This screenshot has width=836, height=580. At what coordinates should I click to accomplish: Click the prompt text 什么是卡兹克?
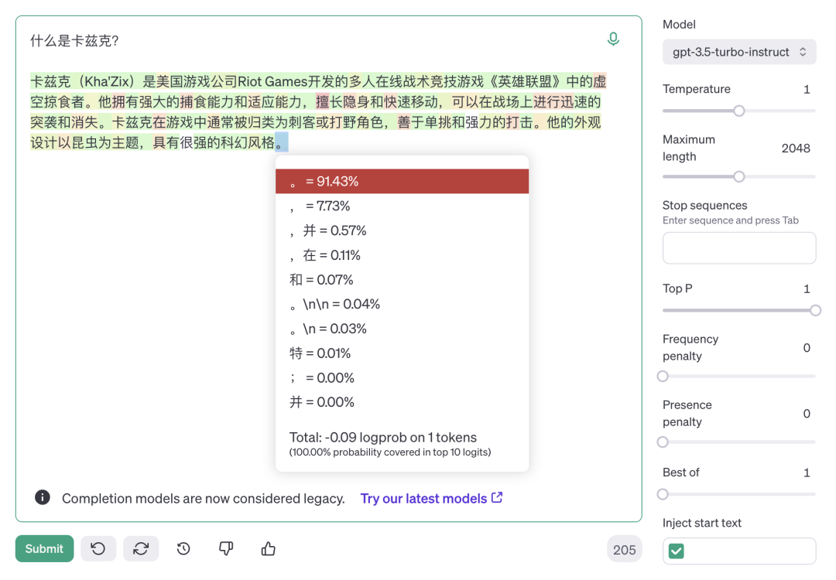point(74,41)
